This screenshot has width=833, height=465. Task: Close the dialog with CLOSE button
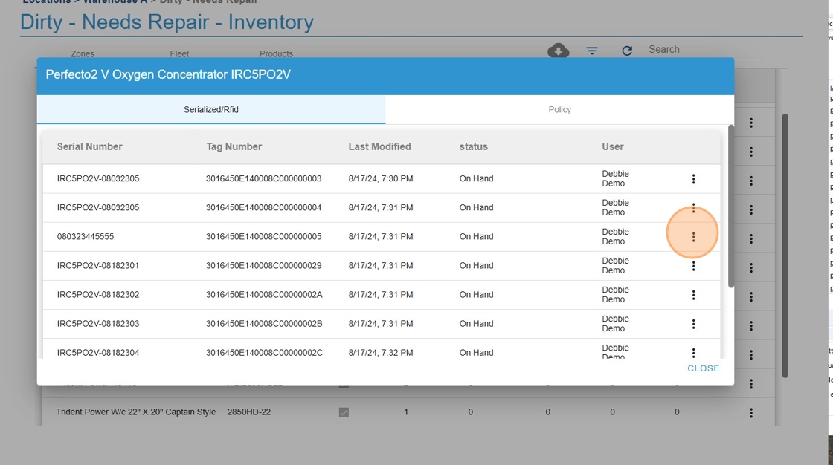[704, 368]
